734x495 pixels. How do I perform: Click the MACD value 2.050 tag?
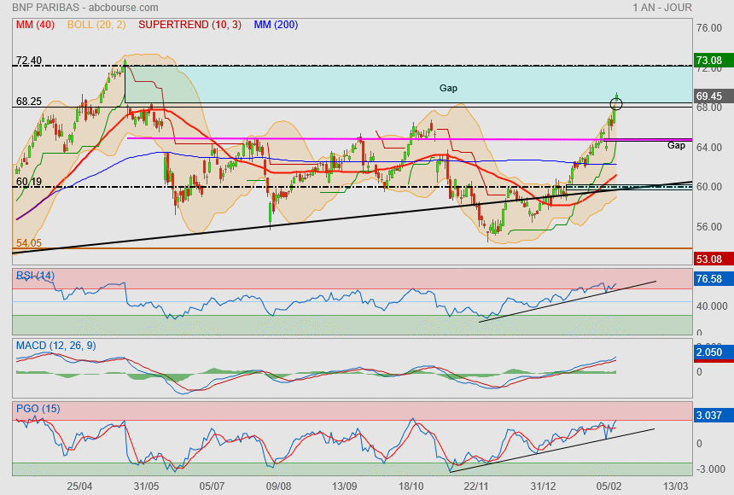tap(713, 352)
